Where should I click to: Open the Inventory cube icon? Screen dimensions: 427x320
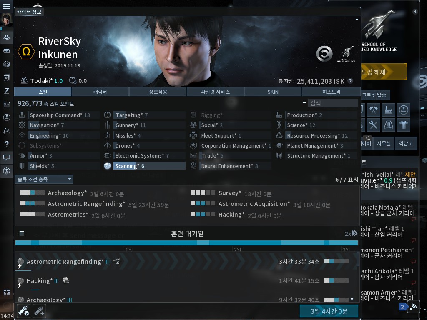[x=7, y=64]
